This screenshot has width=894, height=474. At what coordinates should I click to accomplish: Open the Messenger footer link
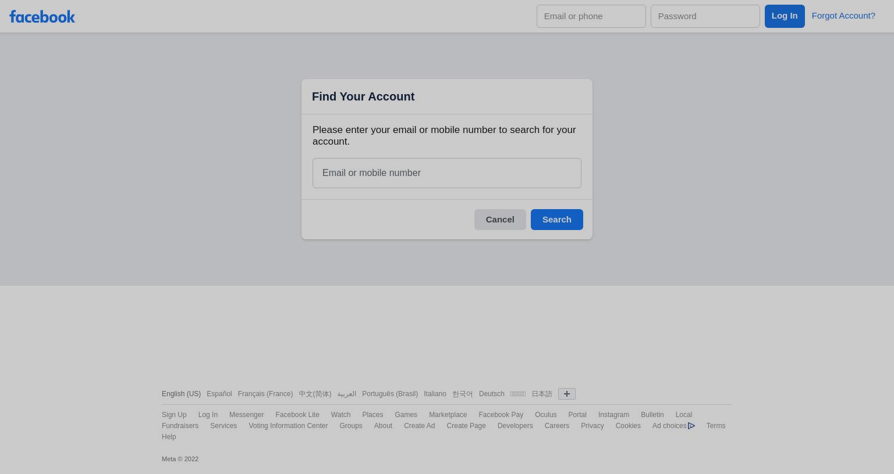point(246,415)
